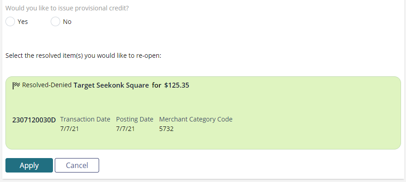Click the provisional credit question text
406x182 pixels.
pos(67,8)
